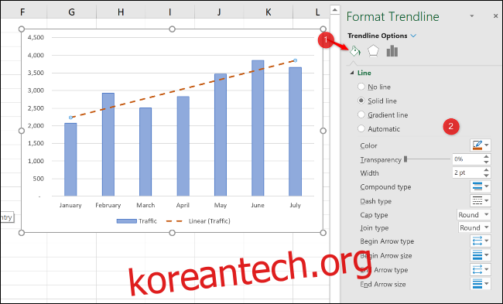Open the line Color picker
This screenshot has height=304, width=503.
(481, 145)
